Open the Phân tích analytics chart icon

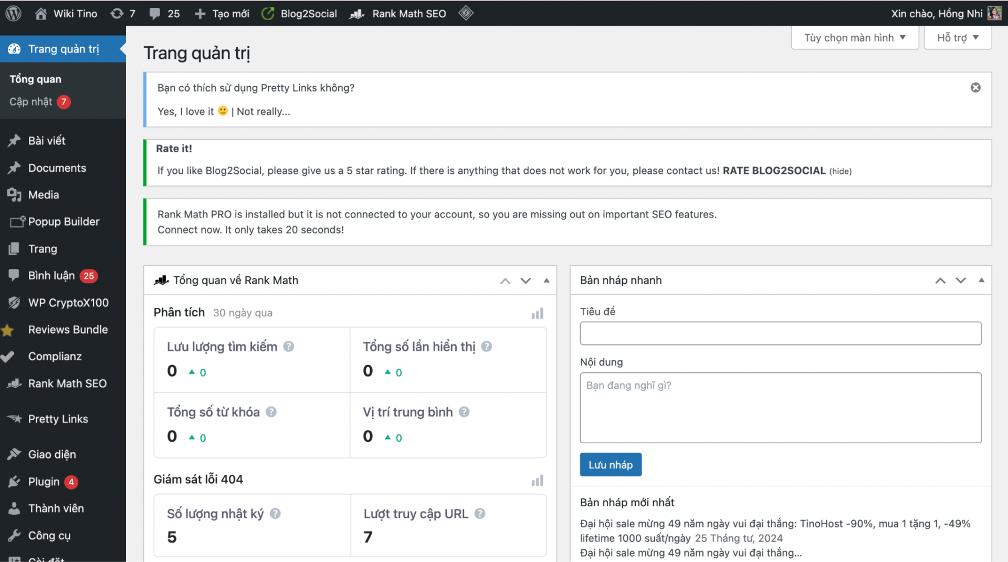(x=537, y=314)
